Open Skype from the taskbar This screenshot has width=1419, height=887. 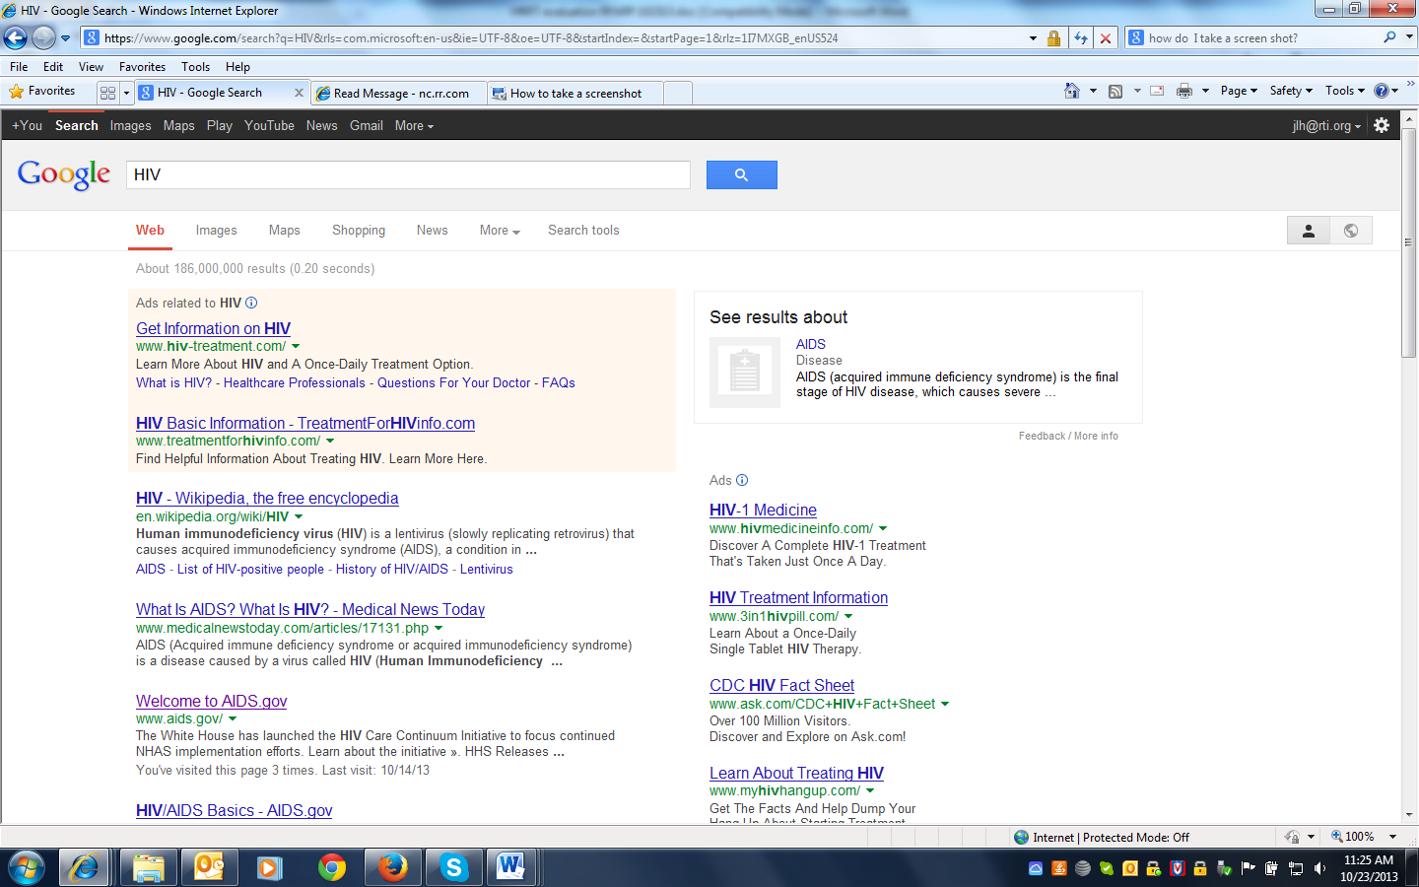pyautogui.click(x=454, y=868)
